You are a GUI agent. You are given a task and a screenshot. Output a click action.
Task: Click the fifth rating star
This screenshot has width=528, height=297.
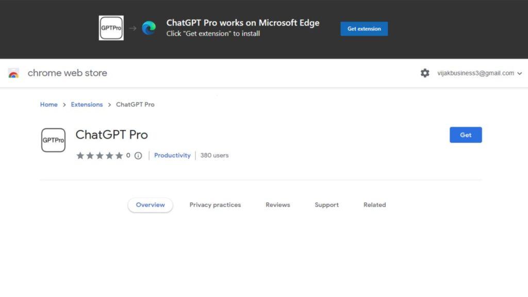(x=119, y=155)
